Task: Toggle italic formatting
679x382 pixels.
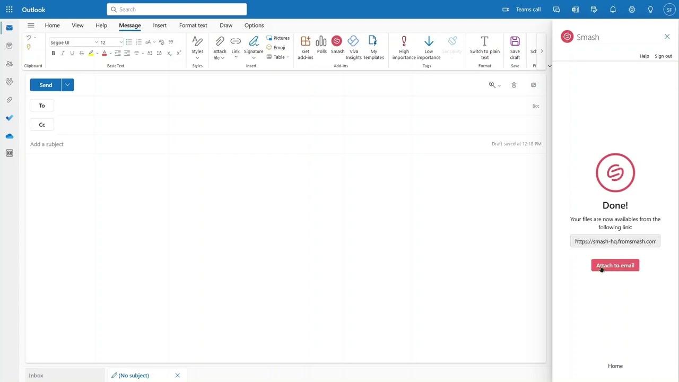Action: (x=63, y=53)
